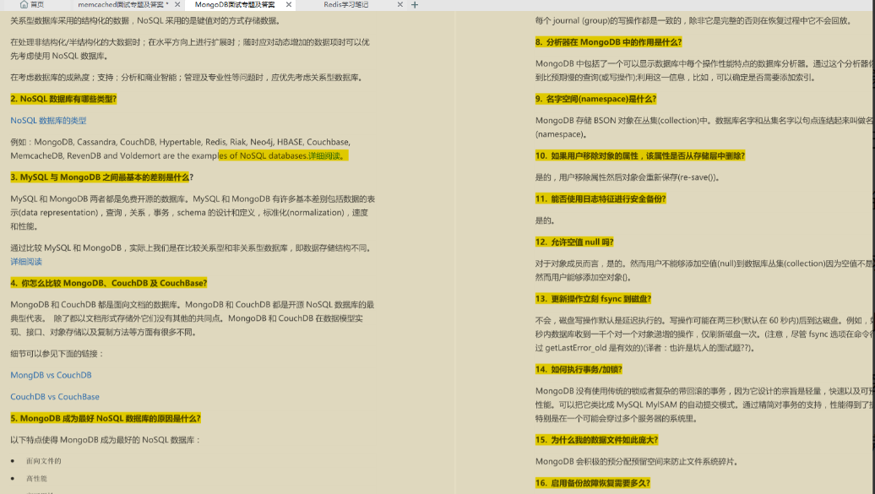Click heading '3. MySQL 与 MongoDB 之间最基本的差别是什么'

tap(100, 177)
